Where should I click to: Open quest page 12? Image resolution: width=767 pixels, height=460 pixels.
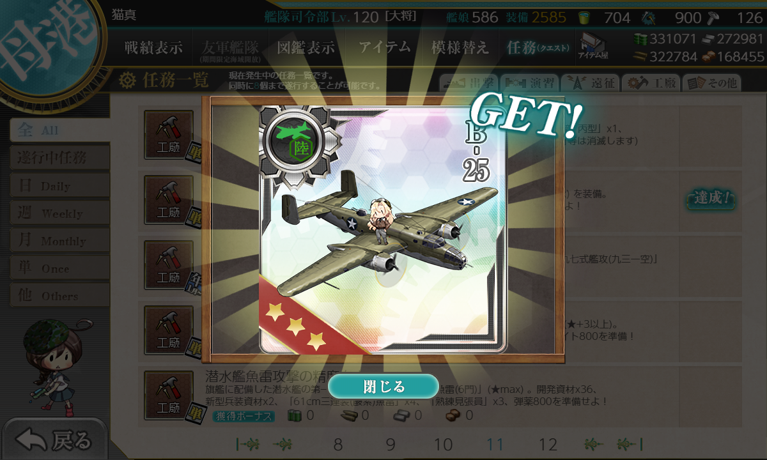pyautogui.click(x=548, y=445)
